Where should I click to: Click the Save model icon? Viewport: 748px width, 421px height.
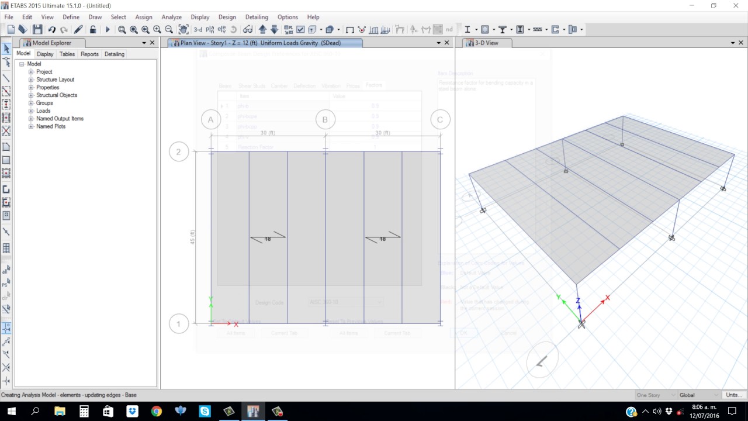(37, 29)
